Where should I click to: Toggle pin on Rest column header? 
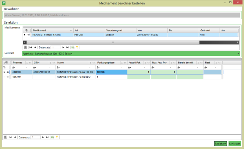pyautogui.click(x=219, y=63)
